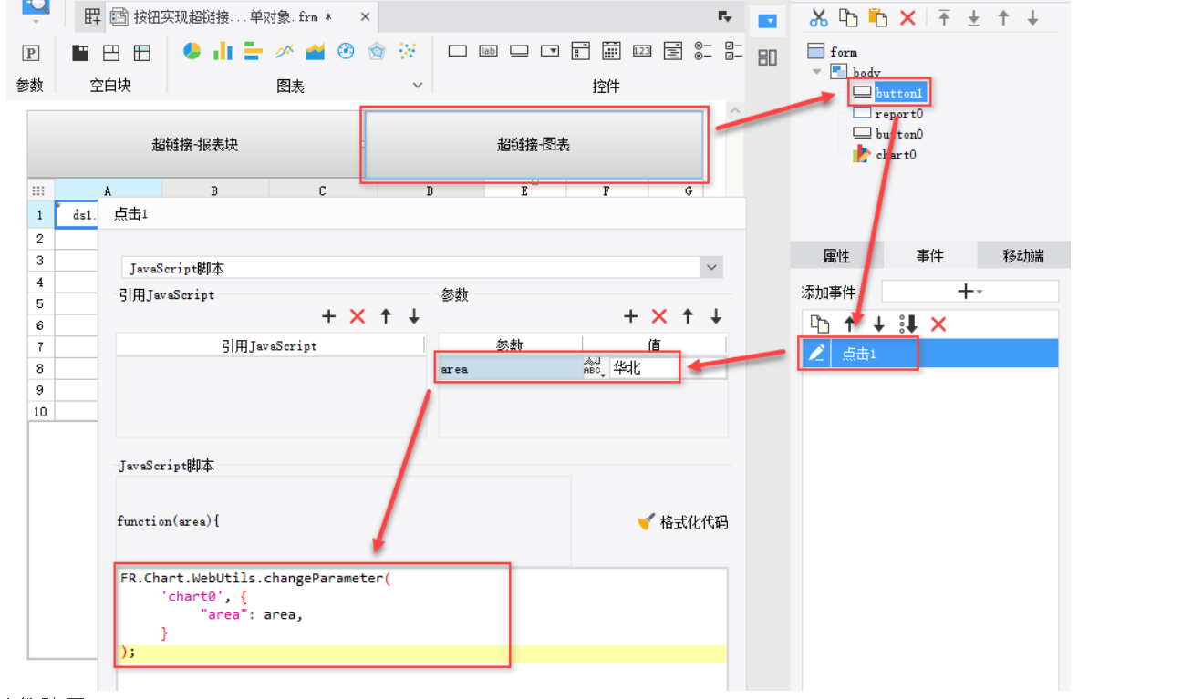
Task: Expand the 图表 chart gallery chevron
Action: pos(417,85)
